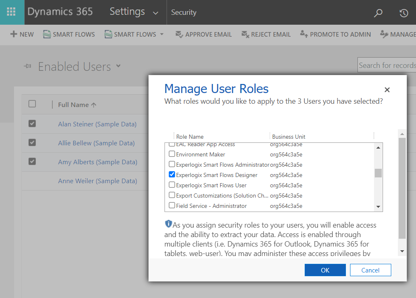Click role list scroll down arrow

point(378,207)
